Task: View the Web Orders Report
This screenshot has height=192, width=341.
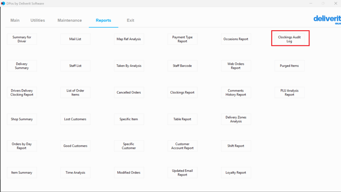Action: tap(236, 66)
